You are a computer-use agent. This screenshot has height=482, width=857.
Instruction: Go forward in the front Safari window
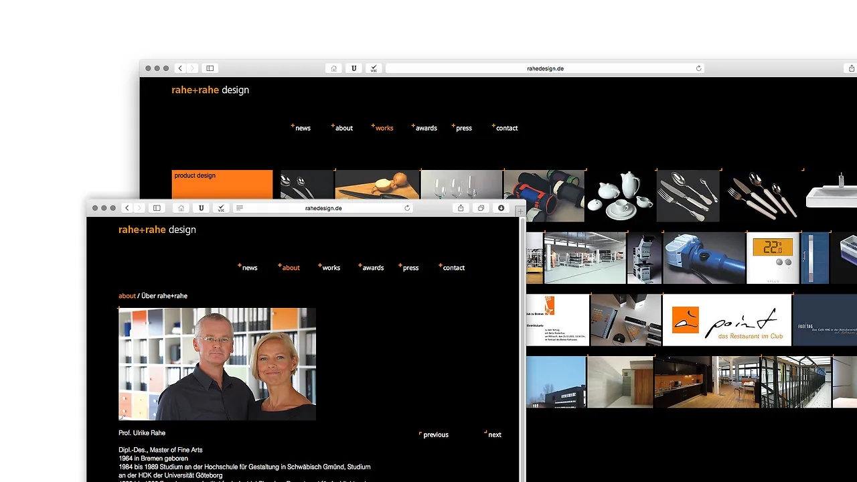coord(139,208)
